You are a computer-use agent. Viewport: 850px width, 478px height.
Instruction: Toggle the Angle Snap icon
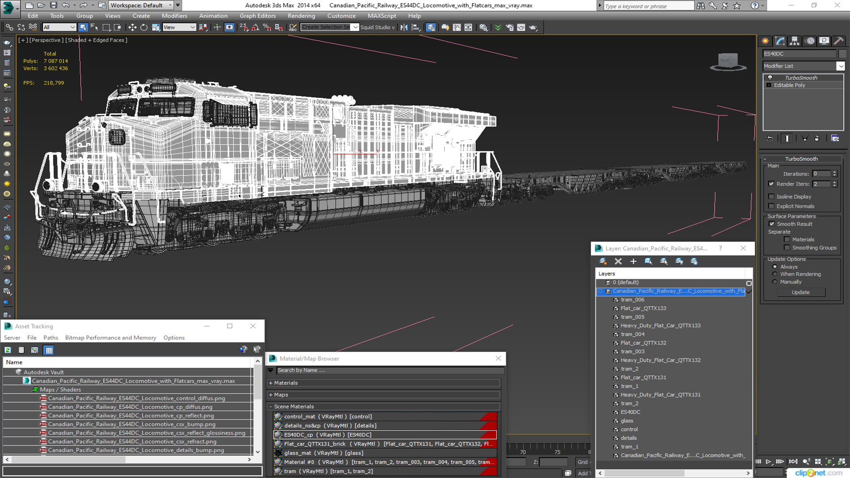point(255,27)
